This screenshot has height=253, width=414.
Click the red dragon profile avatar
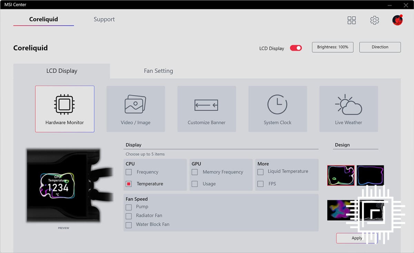pos(397,20)
